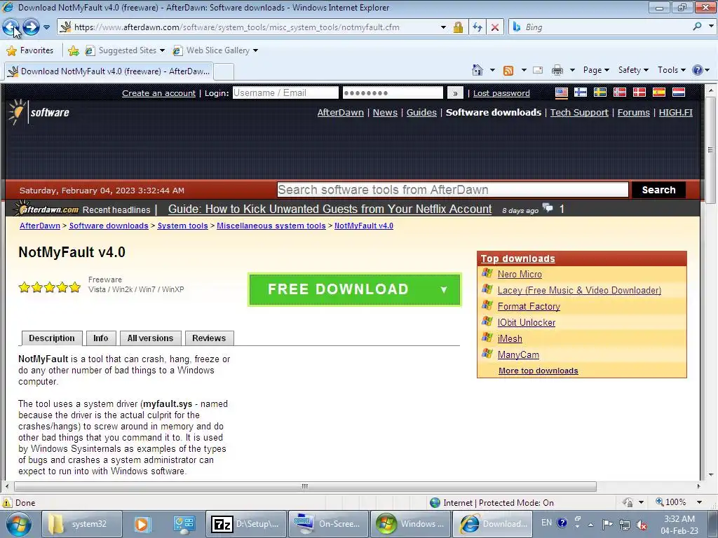Expand the Home button dropdown arrow

tap(492, 70)
